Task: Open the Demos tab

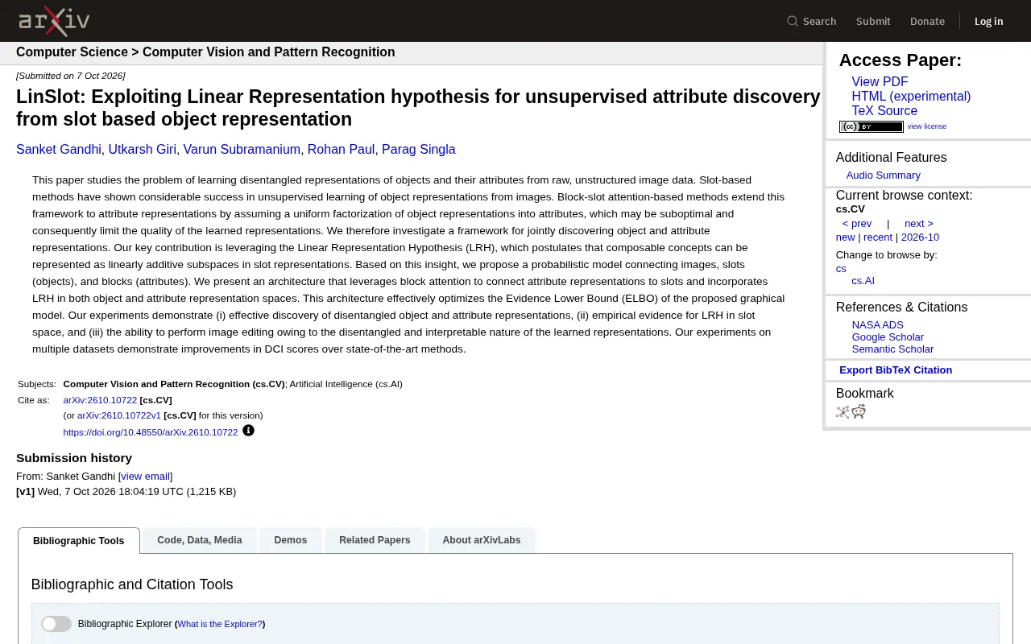Action: point(291,540)
